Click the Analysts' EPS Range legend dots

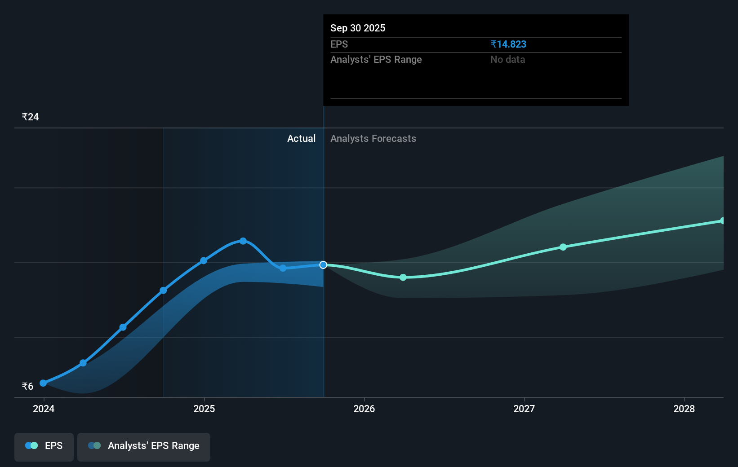tap(94, 445)
